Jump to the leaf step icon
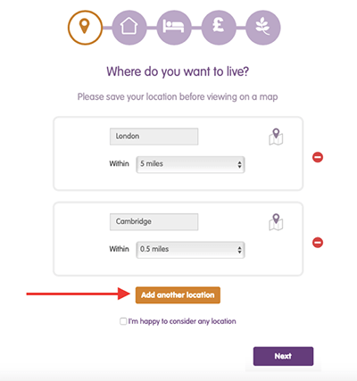Viewport: 357px width, 381px height. click(263, 28)
